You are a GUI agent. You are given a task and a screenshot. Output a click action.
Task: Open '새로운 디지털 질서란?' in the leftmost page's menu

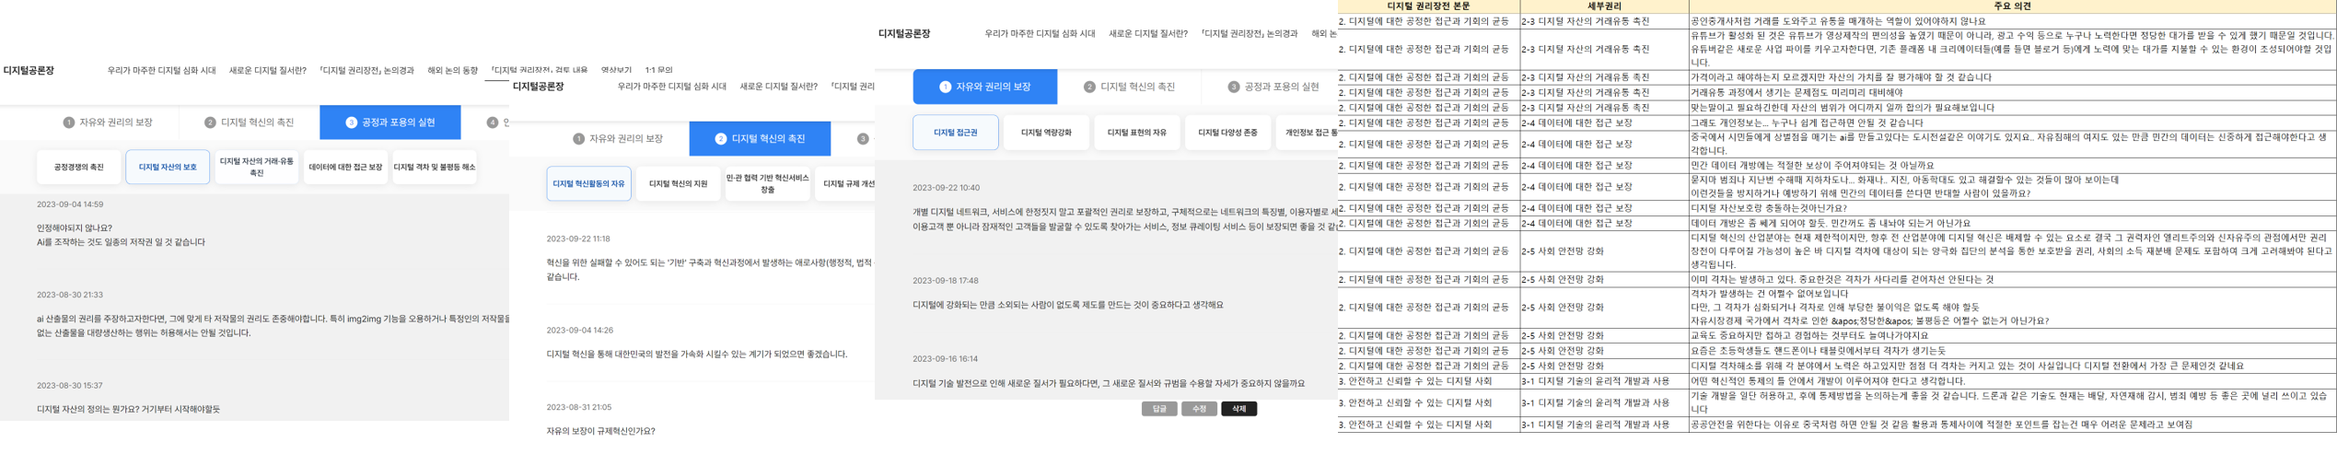tap(268, 70)
